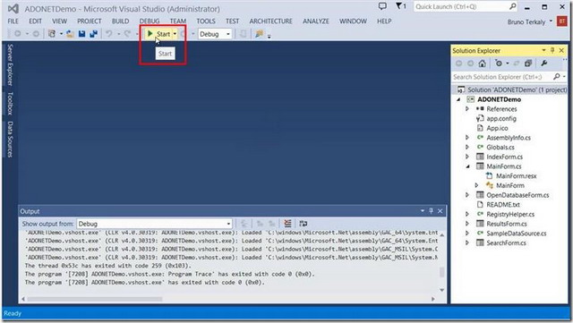Screen dimensions: 573x323
Task: Clear All output icon in Output panel
Action: 287,224
